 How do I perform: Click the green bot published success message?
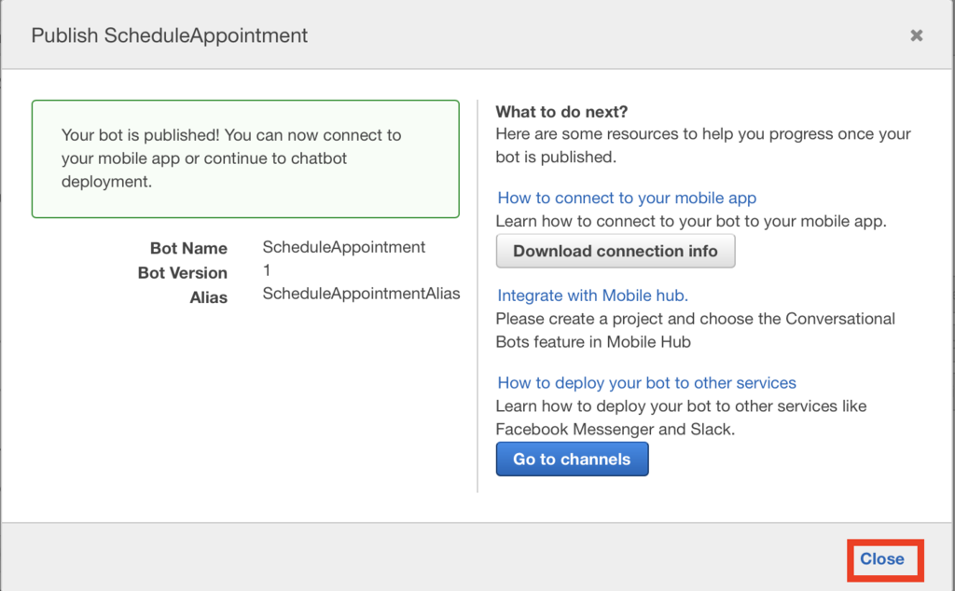coord(244,158)
